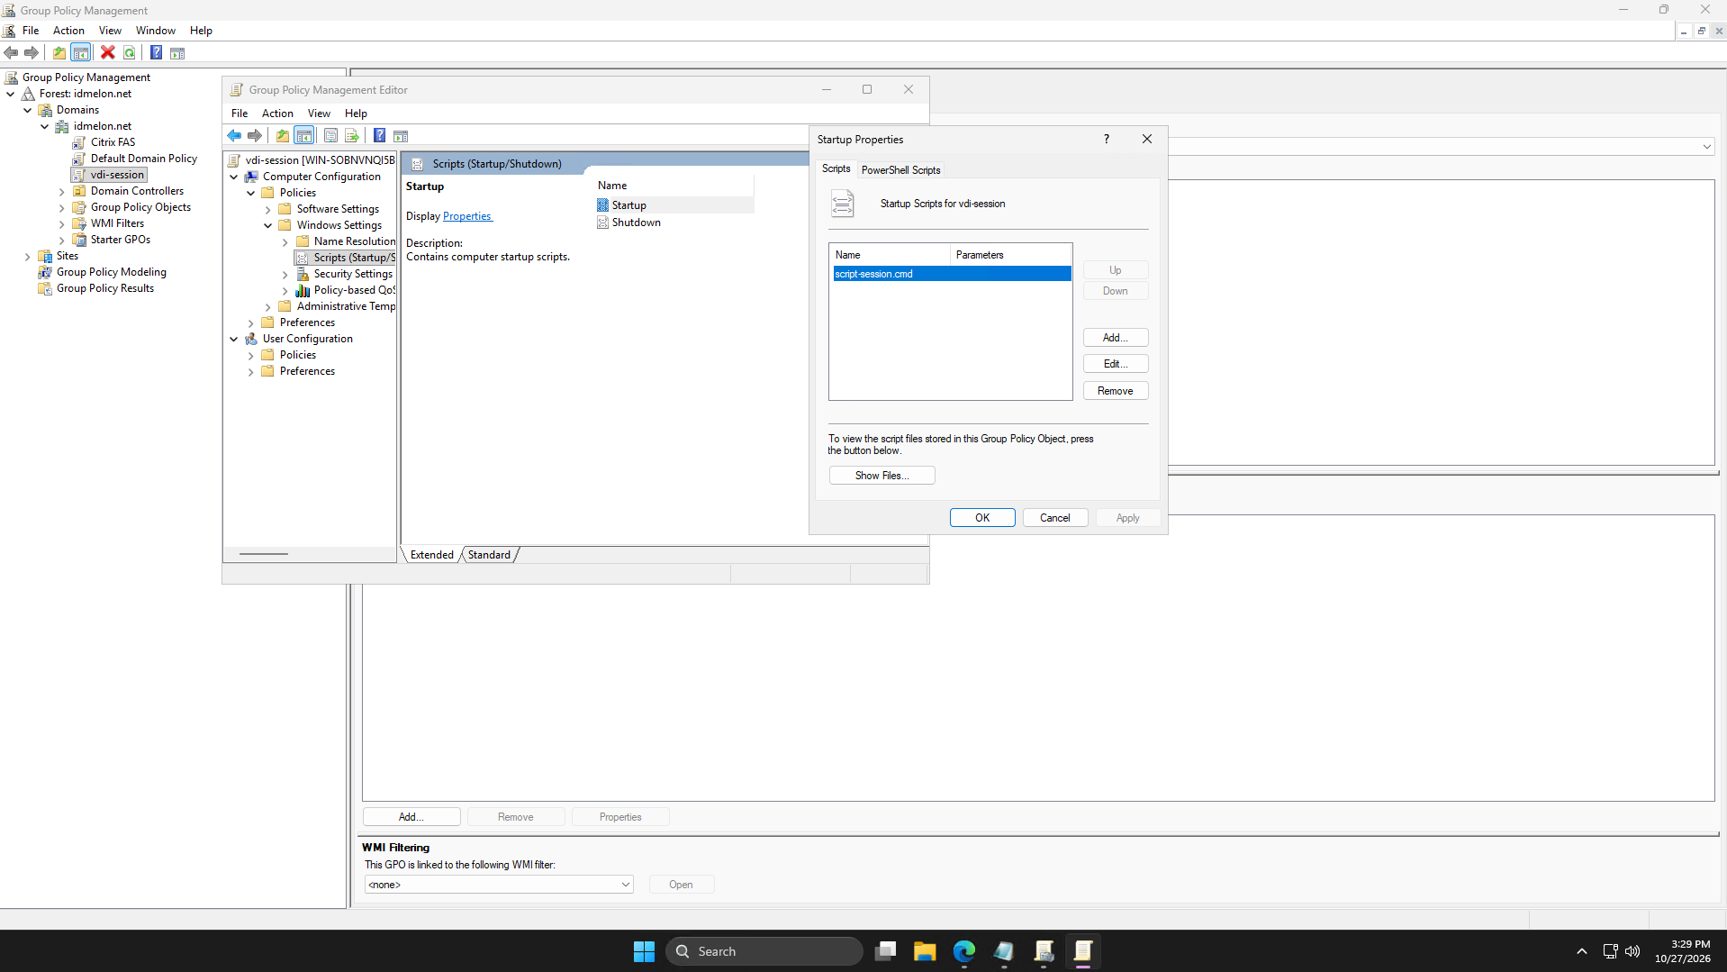Click the green Refresh icon in main toolbar
The height and width of the screenshot is (972, 1727).
pyautogui.click(x=130, y=53)
